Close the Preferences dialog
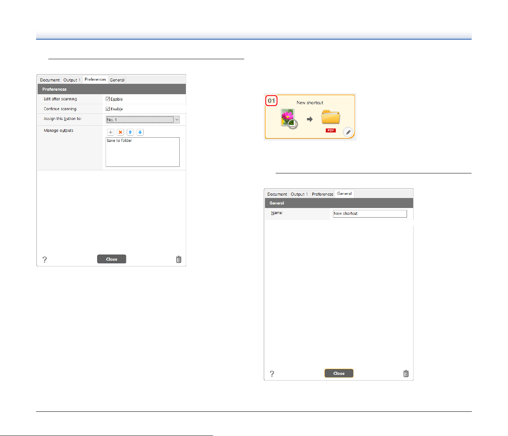Image resolution: width=508 pixels, height=436 pixels. 112,259
